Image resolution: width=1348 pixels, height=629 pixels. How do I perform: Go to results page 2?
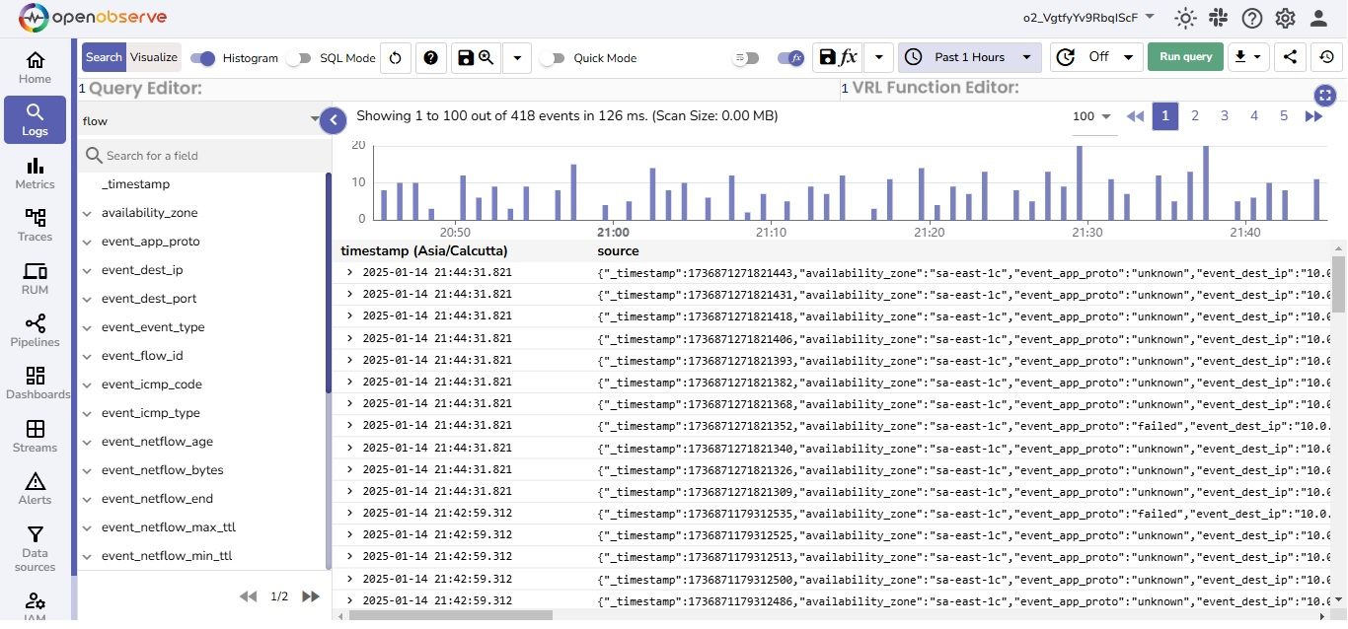pos(1195,115)
